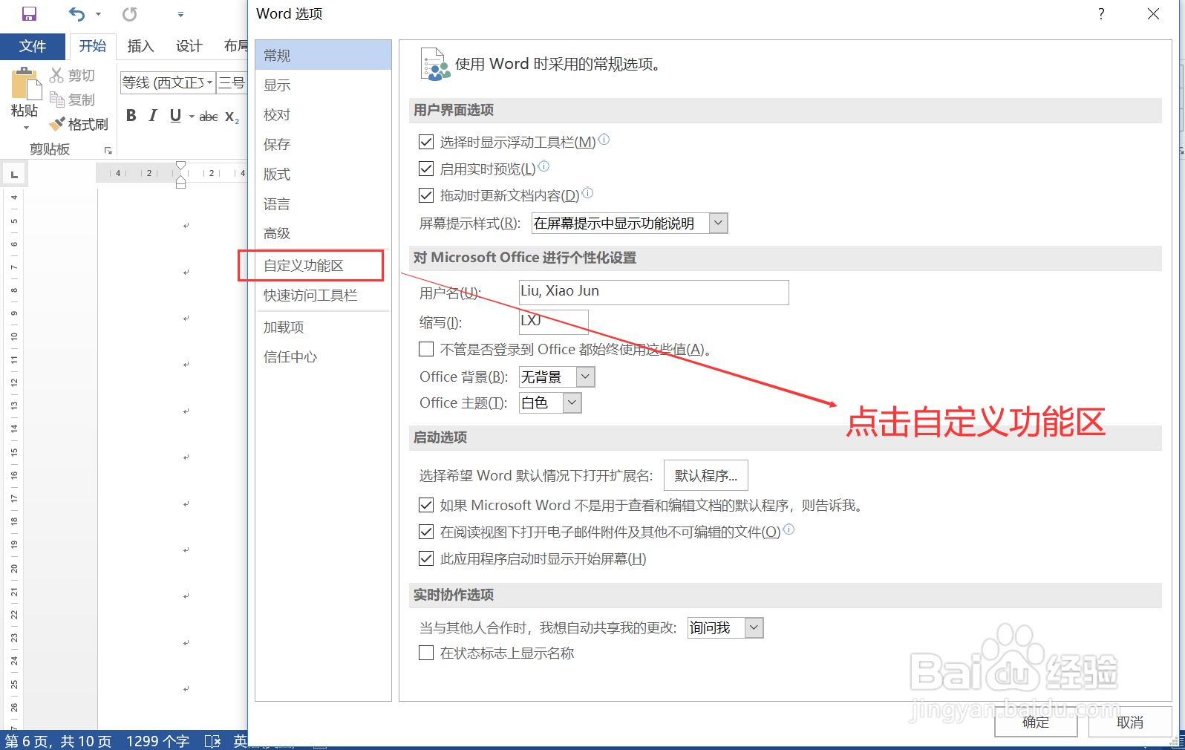Open the underline style dropdown arrow
1185x750 pixels.
[192, 116]
